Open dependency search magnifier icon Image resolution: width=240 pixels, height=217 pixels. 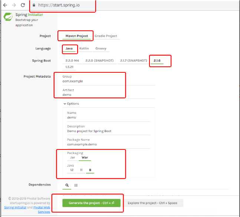tap(67, 185)
